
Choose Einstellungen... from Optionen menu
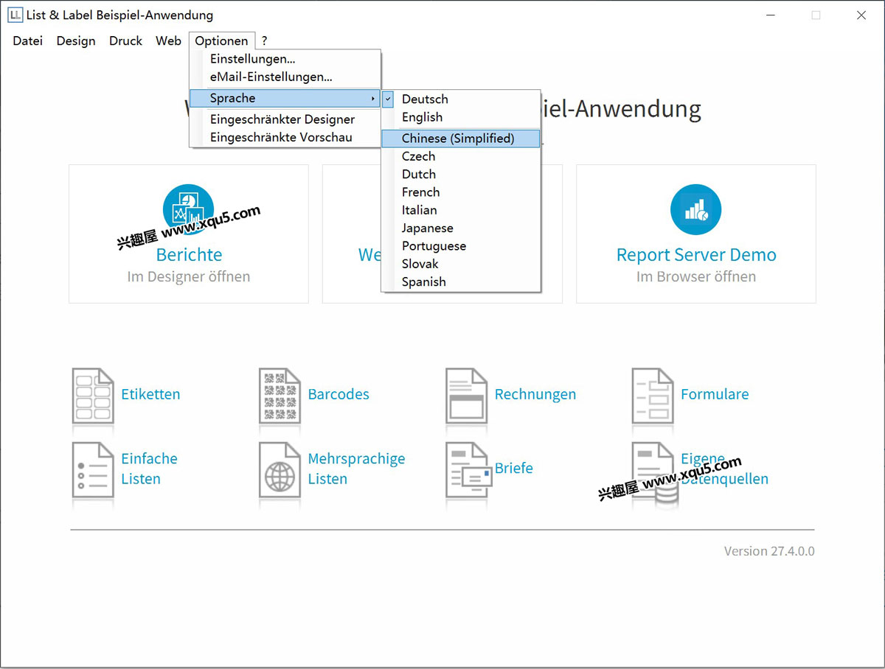(x=285, y=59)
